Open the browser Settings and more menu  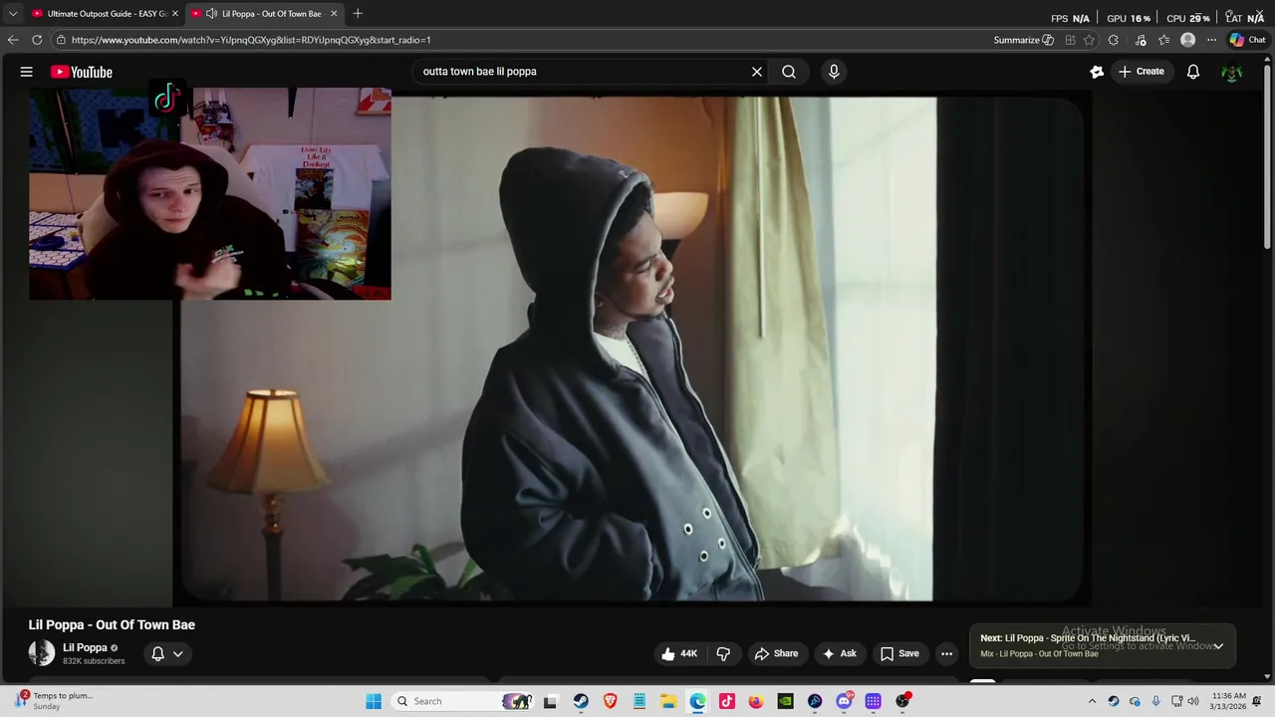(1211, 40)
